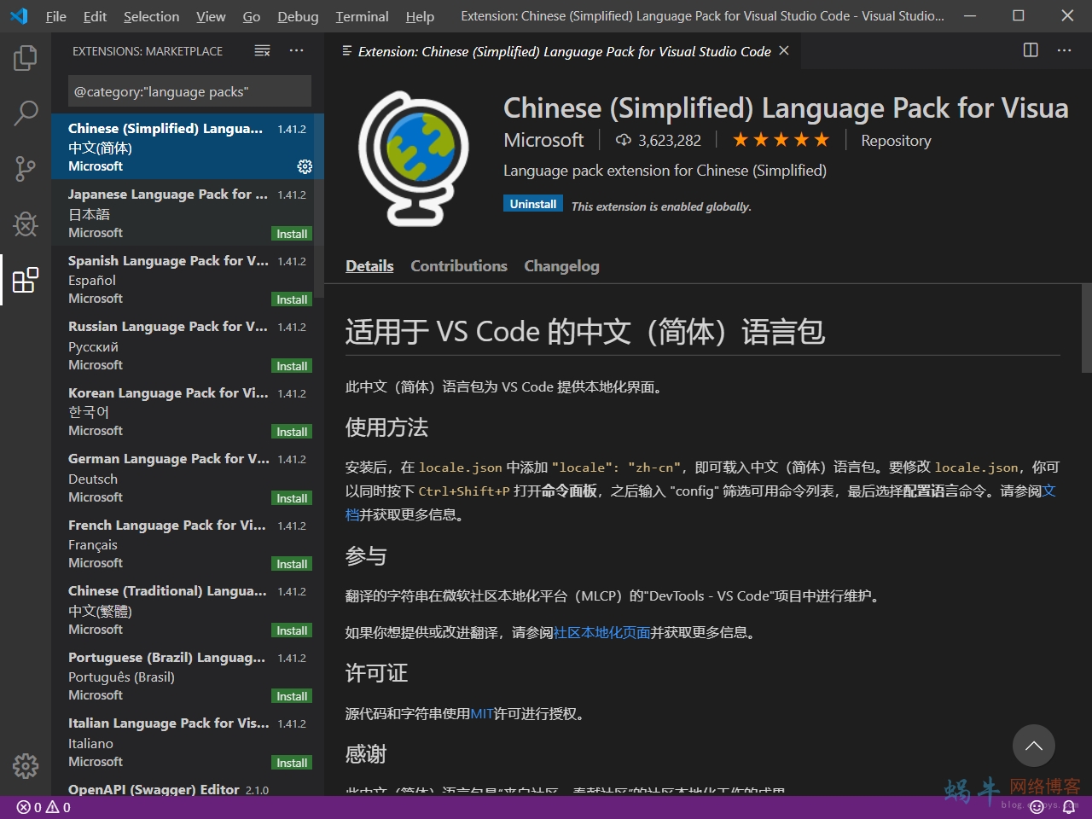1092x819 pixels.
Task: Open the Debug view in activity bar
Action: pyautogui.click(x=26, y=224)
